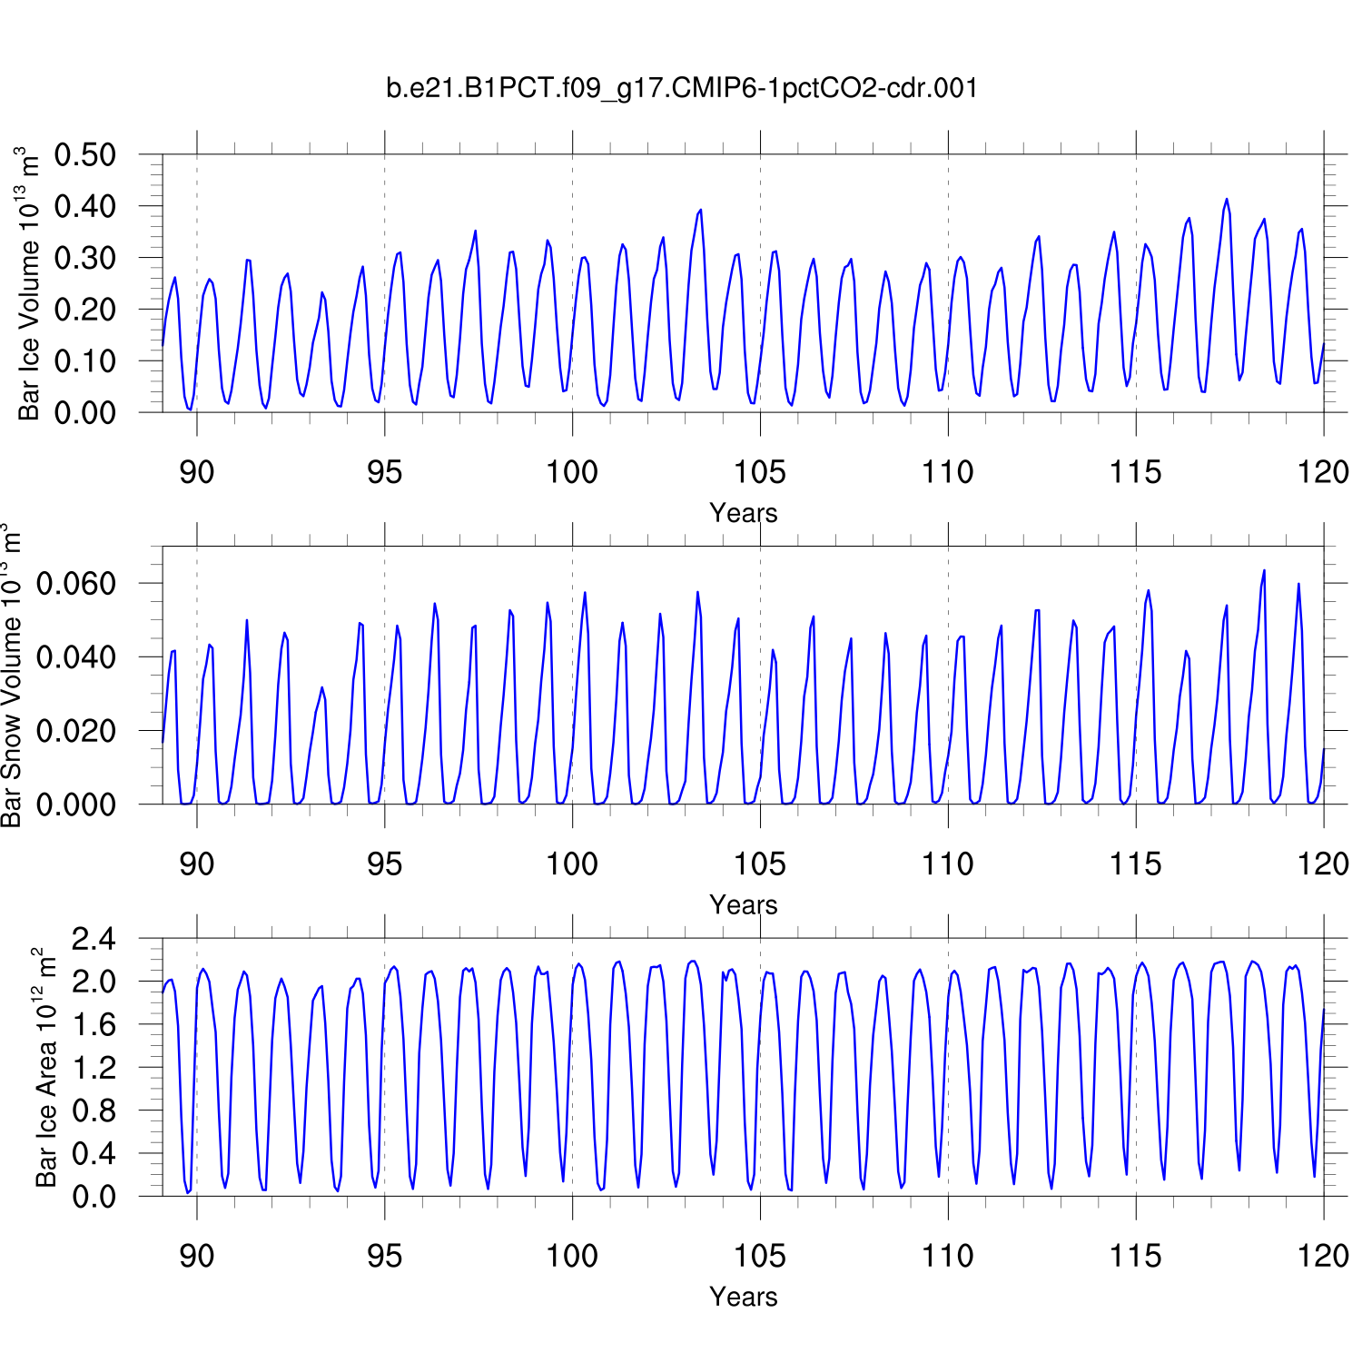Click the 0.060 tick on snow volume axis

pos(76,584)
